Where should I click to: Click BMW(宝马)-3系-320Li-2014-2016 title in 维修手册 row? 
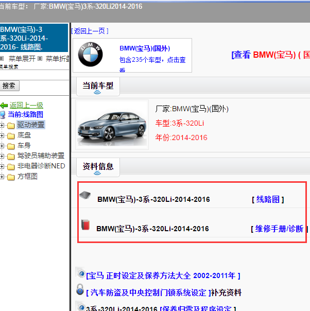(x=152, y=229)
